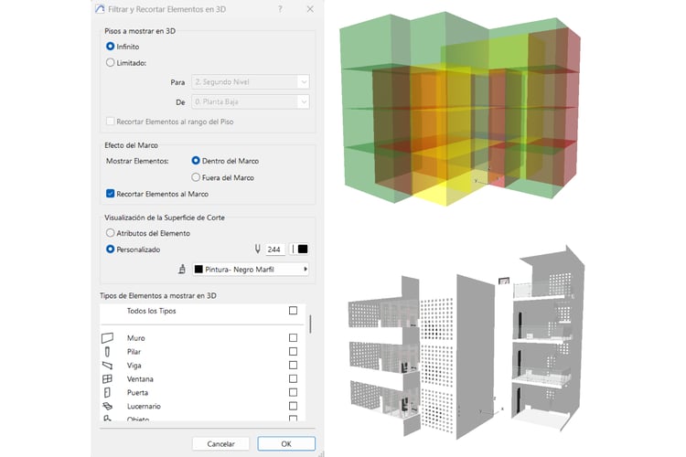Click the pen icon next to 244
This screenshot has height=457, width=686.
point(258,249)
